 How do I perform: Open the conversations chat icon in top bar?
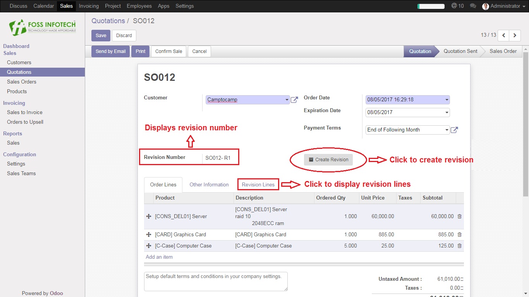(x=473, y=6)
